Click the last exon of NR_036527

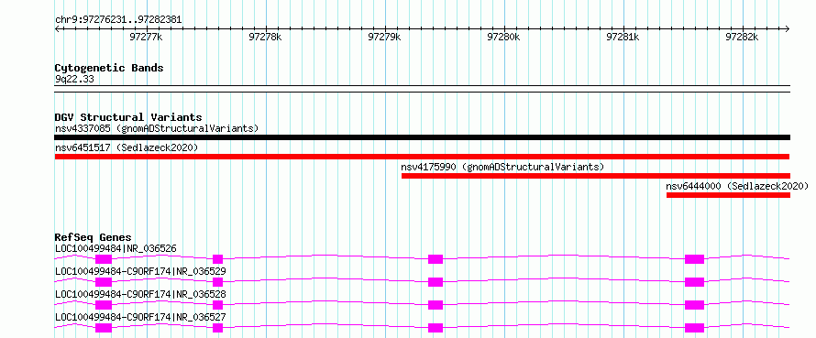point(695,328)
